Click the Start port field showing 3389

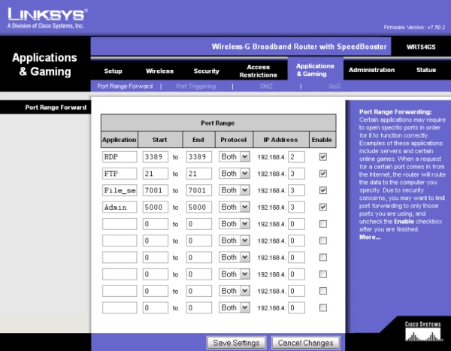tap(156, 157)
